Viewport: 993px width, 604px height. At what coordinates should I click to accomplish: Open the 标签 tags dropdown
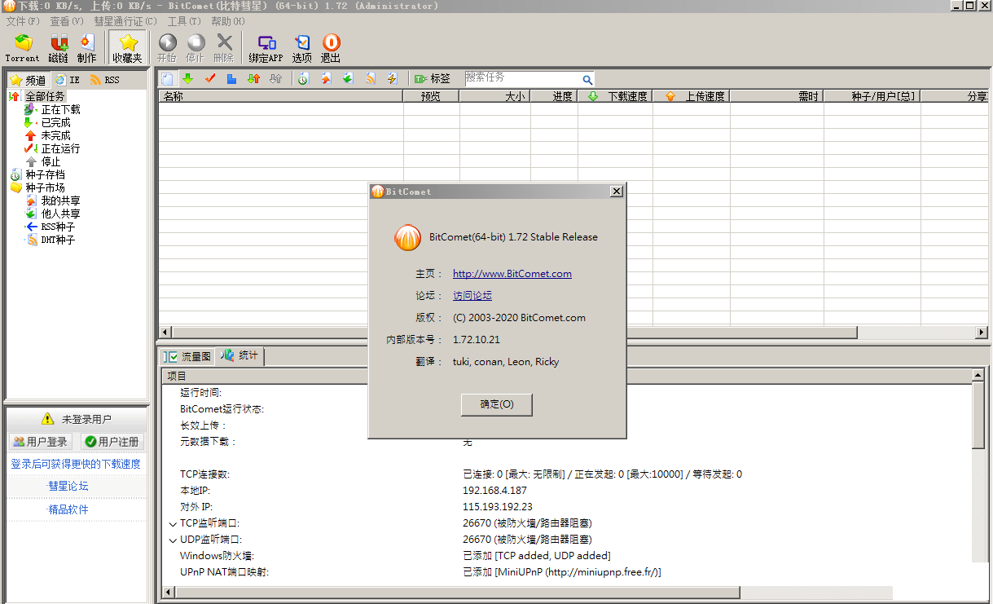coord(432,78)
